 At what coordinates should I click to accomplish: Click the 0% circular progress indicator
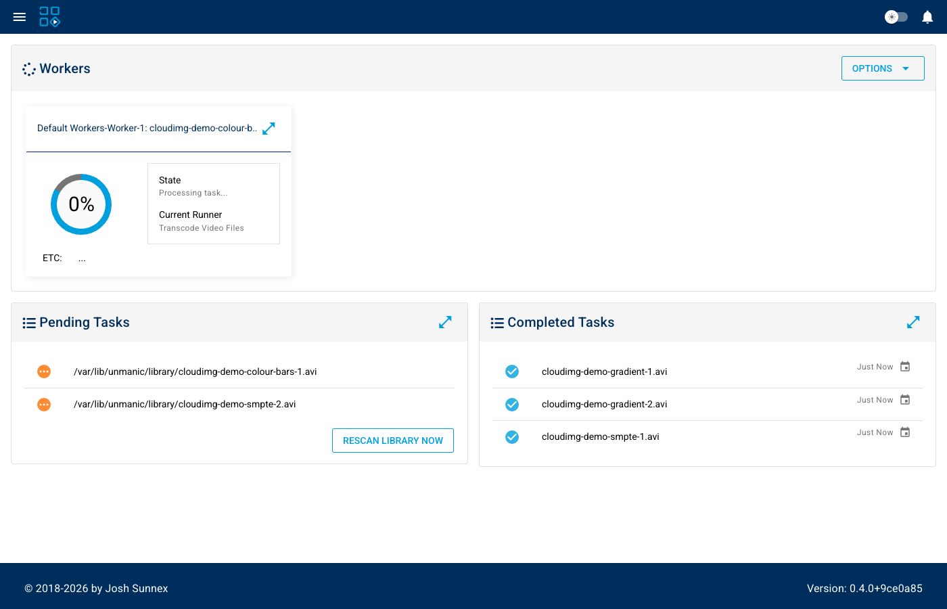click(x=81, y=204)
